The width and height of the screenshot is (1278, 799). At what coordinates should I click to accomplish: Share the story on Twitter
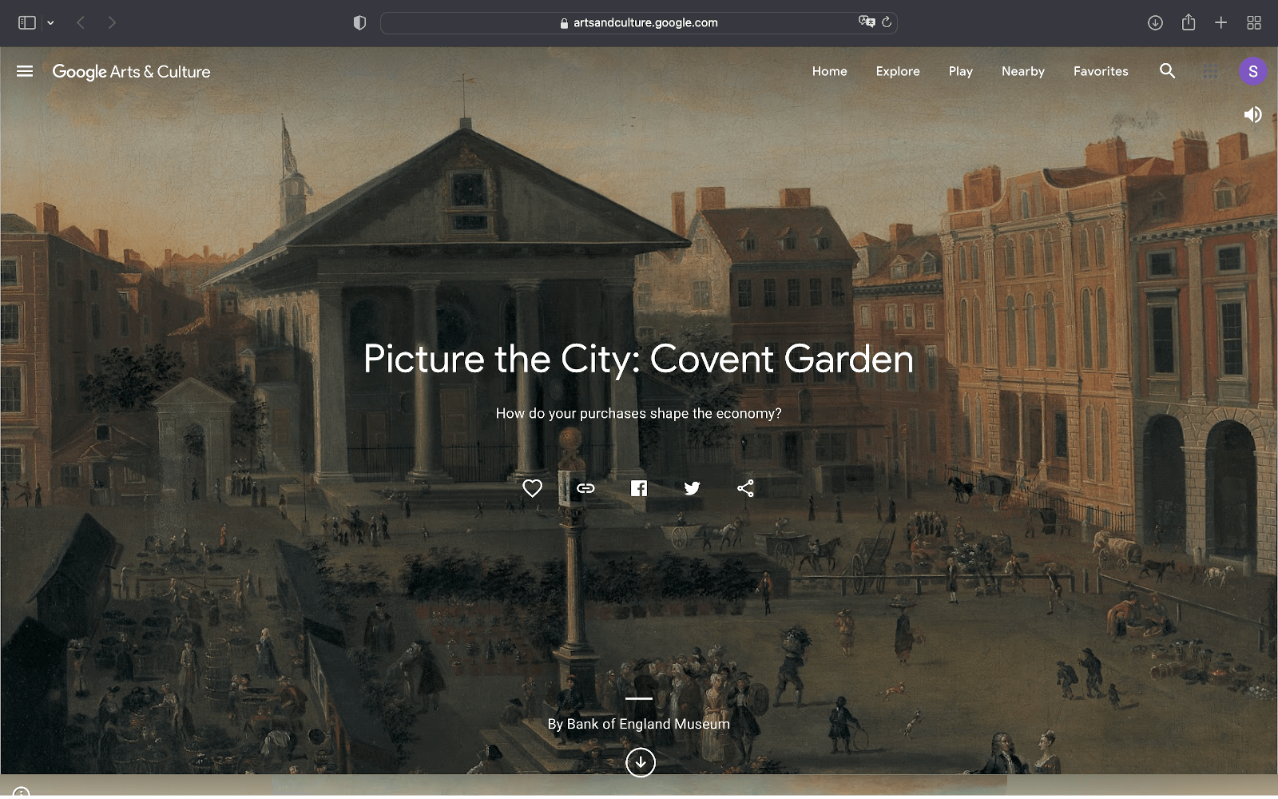click(692, 488)
